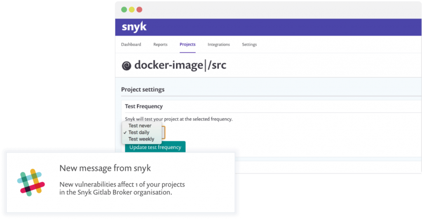Click the Slack logo in notification

click(31, 182)
